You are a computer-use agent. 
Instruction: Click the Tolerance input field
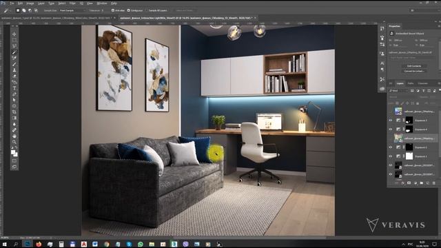pyautogui.click(x=105, y=10)
